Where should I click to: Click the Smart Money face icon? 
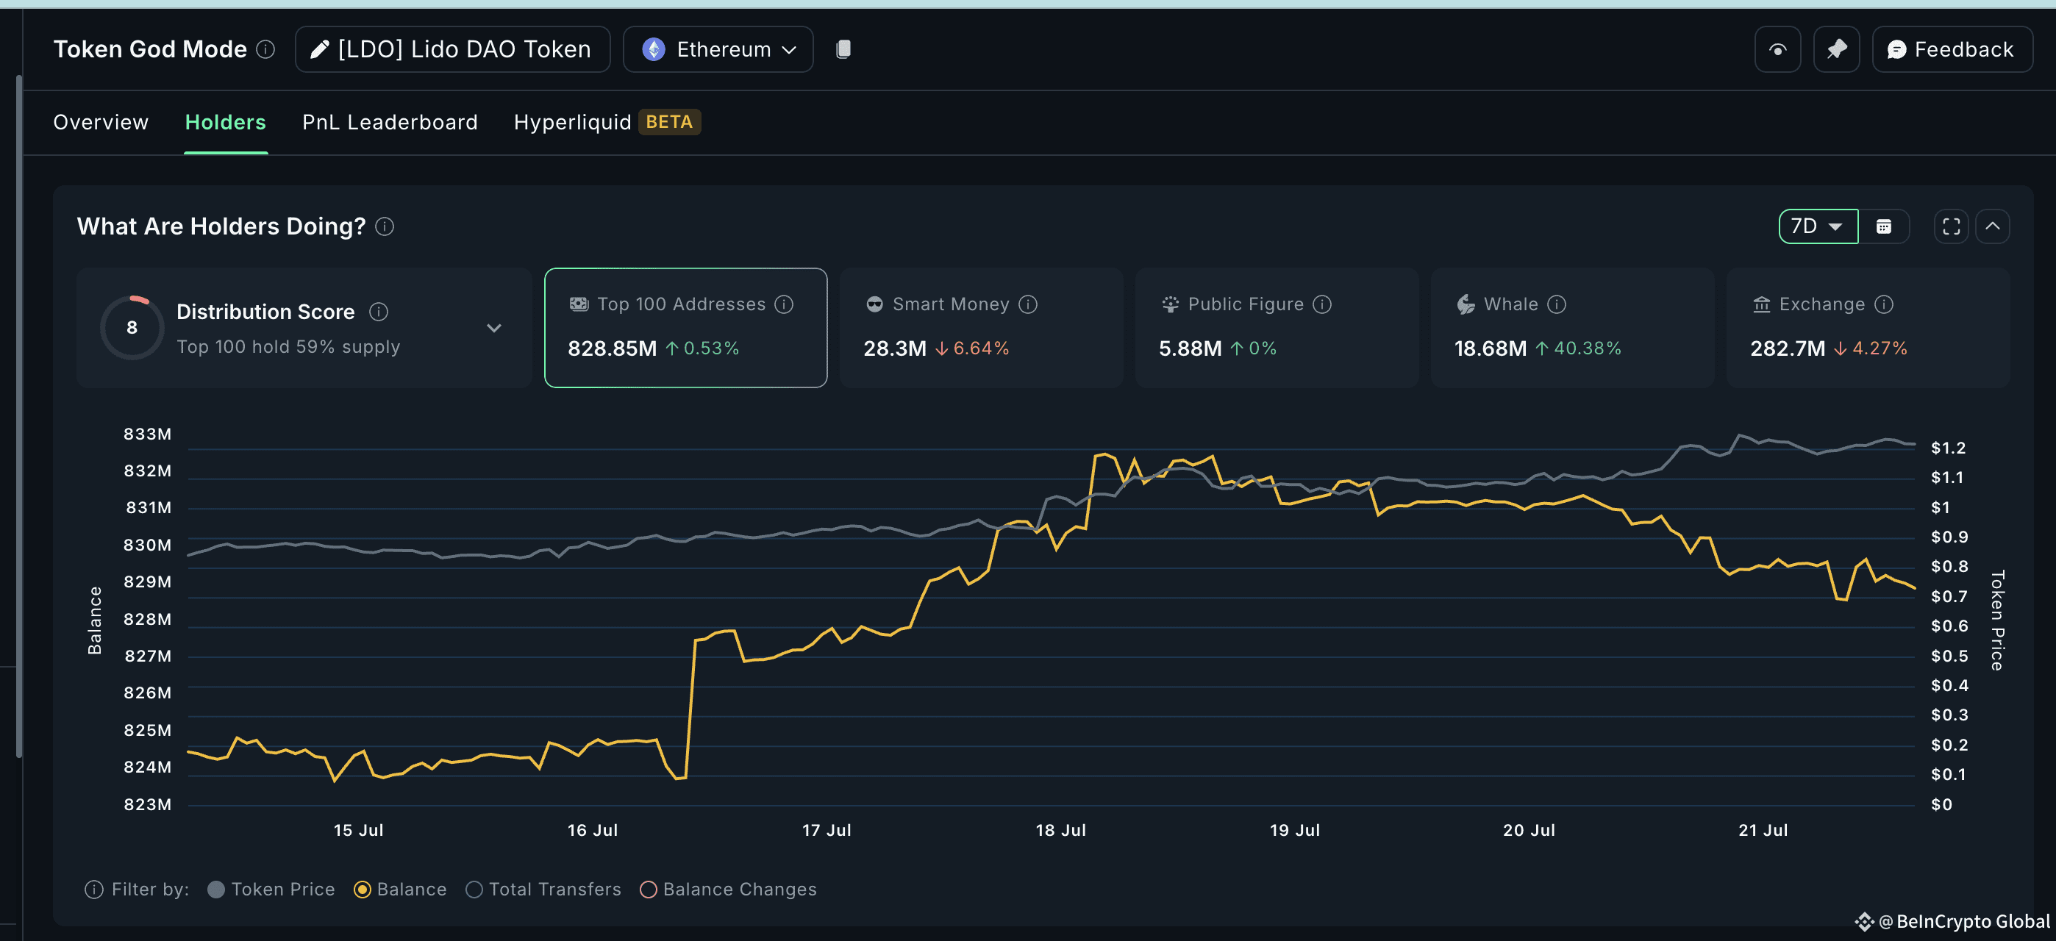pyautogui.click(x=875, y=305)
